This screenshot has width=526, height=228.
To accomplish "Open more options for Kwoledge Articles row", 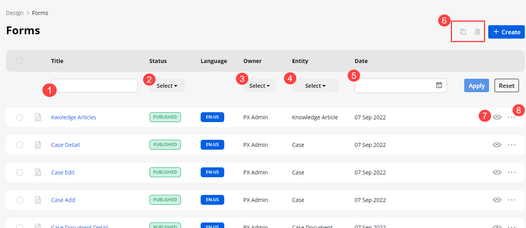I will pos(511,117).
